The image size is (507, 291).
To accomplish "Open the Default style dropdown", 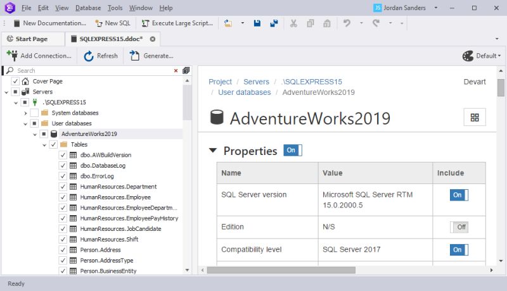I will [x=488, y=56].
